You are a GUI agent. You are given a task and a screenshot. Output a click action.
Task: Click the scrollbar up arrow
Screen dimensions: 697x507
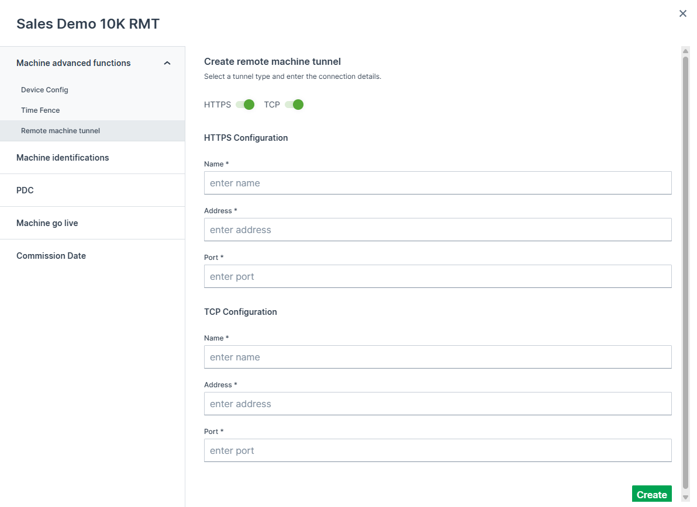tap(686, 51)
